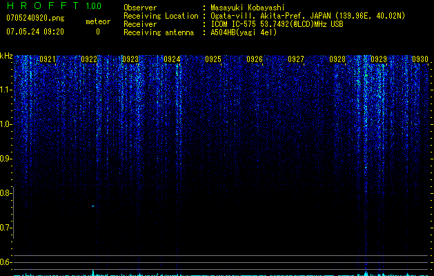434x276 pixels.
Task: Click the 0.9 kHz axis label
Action: pyautogui.click(x=6, y=159)
